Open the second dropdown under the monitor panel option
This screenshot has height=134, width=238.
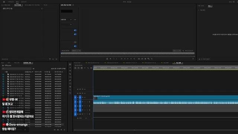click(71, 25)
